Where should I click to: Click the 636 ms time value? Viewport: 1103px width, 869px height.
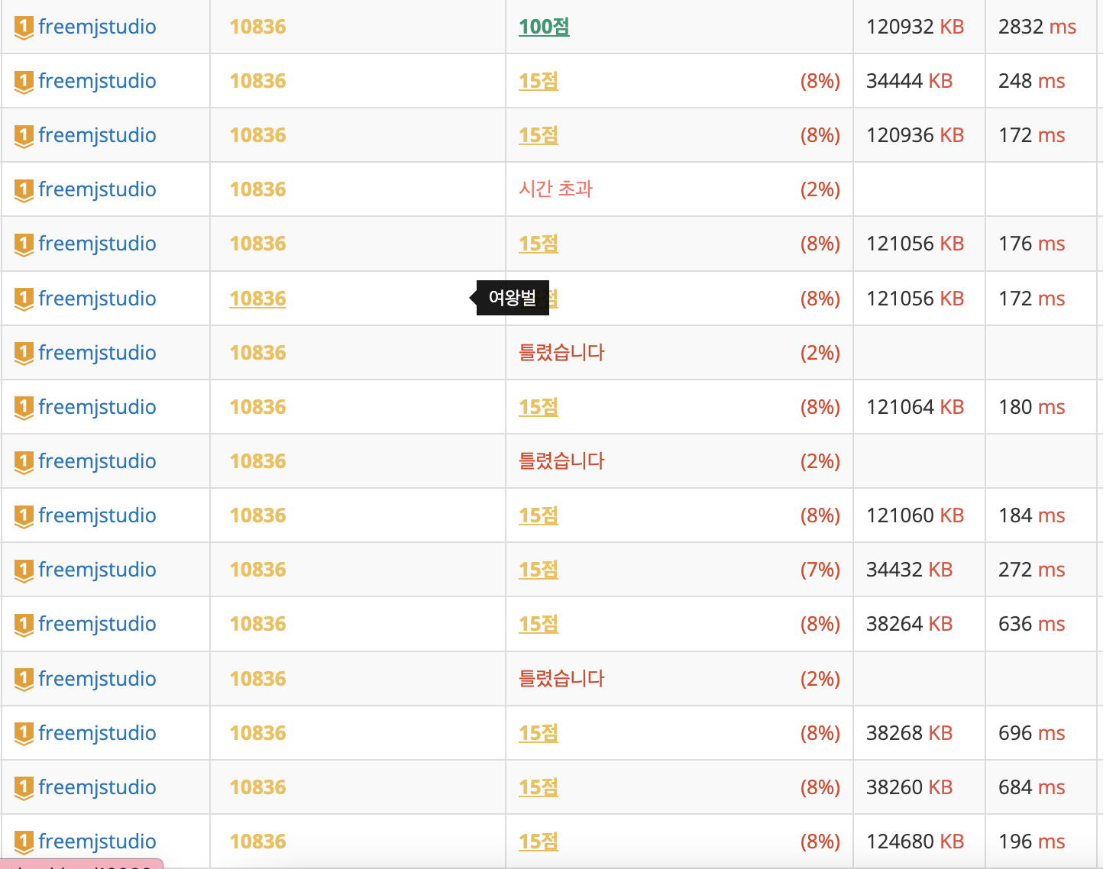click(x=1031, y=624)
